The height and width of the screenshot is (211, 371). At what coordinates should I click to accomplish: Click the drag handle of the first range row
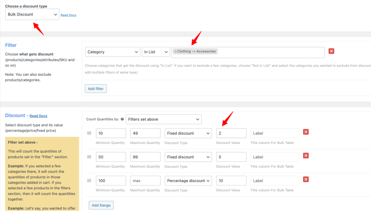pos(89,133)
